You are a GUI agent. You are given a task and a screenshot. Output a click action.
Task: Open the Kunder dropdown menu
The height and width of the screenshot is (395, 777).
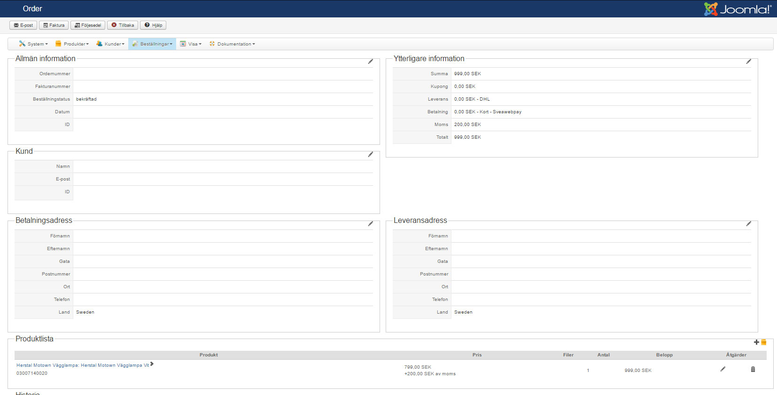(x=110, y=44)
